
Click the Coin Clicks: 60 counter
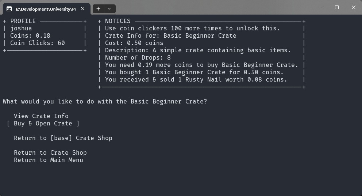37,43
